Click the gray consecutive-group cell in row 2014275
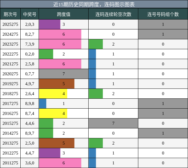 pyautogui.click(x=163, y=133)
